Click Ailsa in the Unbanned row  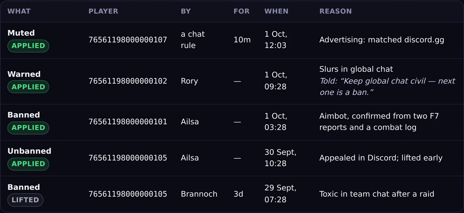[190, 158]
